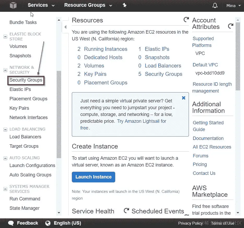Click the Launch Instance button

pyautogui.click(x=93, y=177)
